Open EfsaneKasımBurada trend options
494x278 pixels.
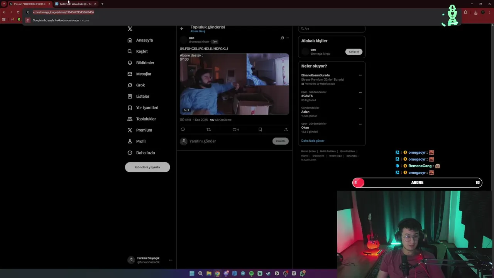(x=360, y=75)
